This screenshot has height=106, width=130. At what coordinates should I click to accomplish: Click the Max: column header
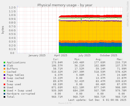point(120,59)
